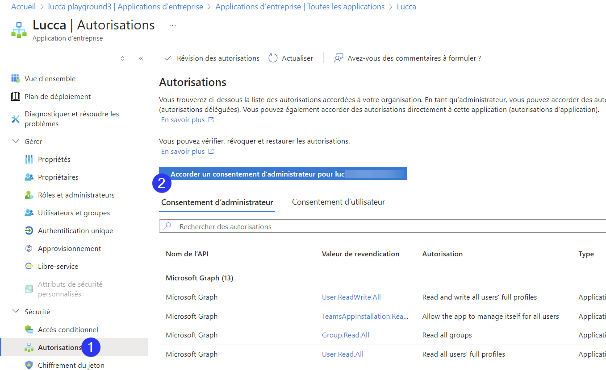Click the feedback person icon
Screen dimensions: 606x370
pos(339,58)
